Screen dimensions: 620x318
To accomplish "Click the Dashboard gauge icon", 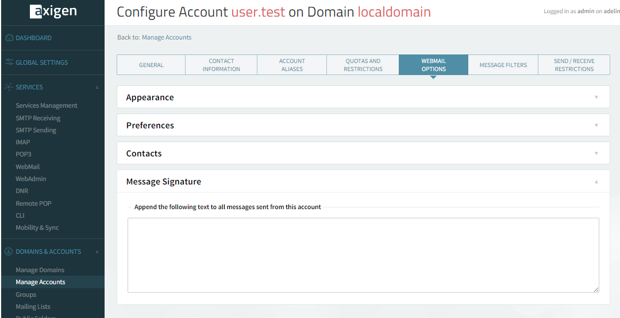I will tap(9, 38).
